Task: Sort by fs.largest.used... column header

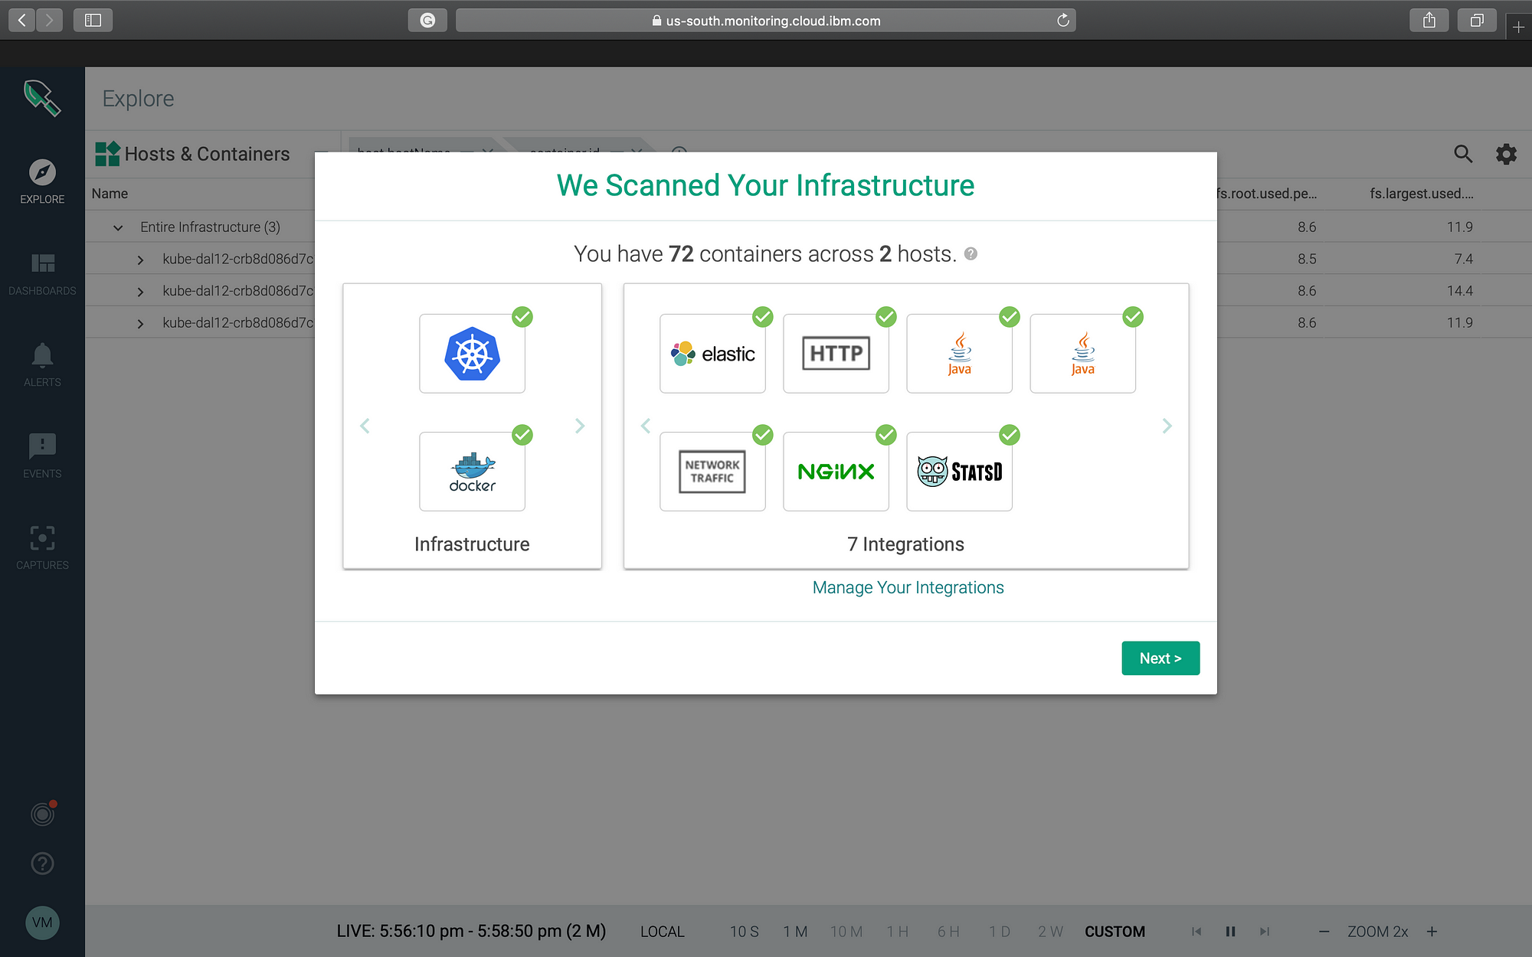Action: (1422, 194)
